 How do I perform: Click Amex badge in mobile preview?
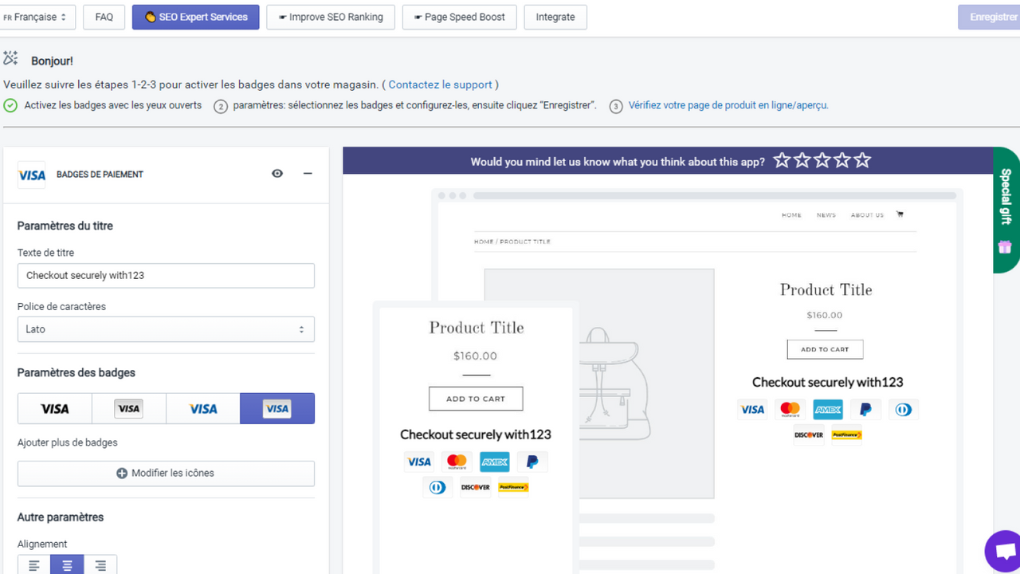pyautogui.click(x=495, y=462)
